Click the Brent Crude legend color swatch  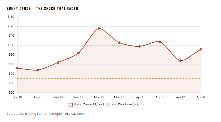71,104
